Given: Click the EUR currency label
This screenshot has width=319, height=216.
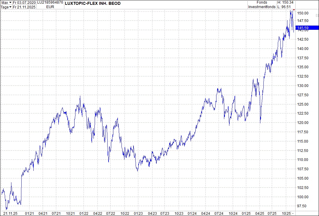Looking at the screenshot, I should [x=50, y=7].
